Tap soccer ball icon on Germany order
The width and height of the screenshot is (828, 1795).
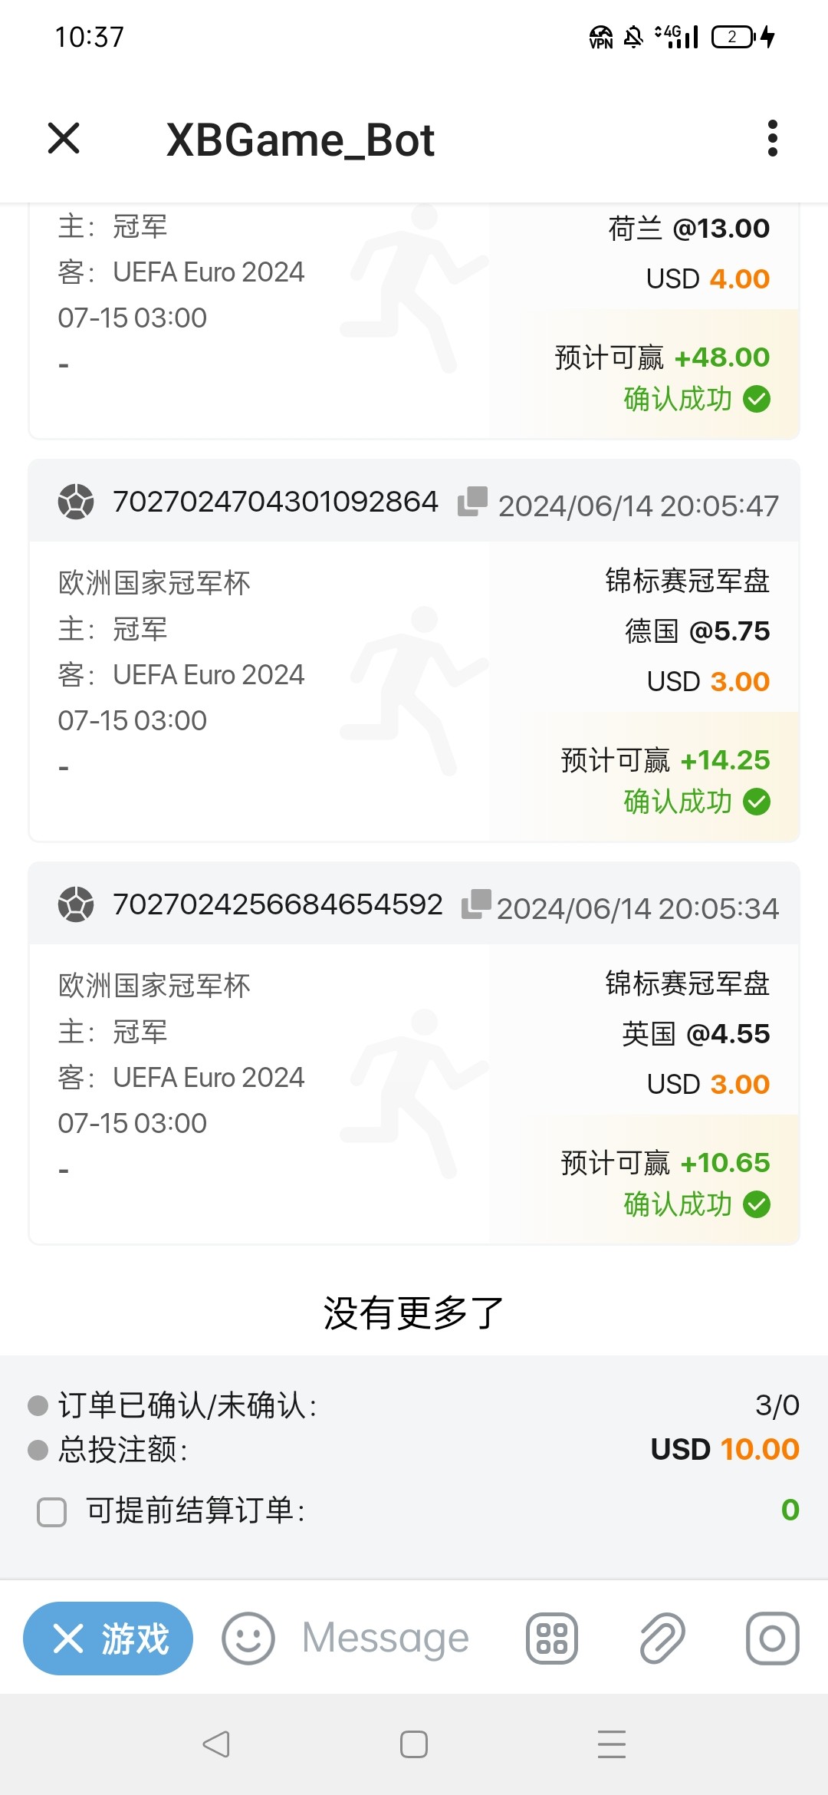pos(76,502)
